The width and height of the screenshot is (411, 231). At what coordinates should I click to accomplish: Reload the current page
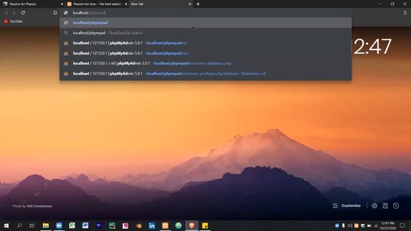tap(23, 13)
